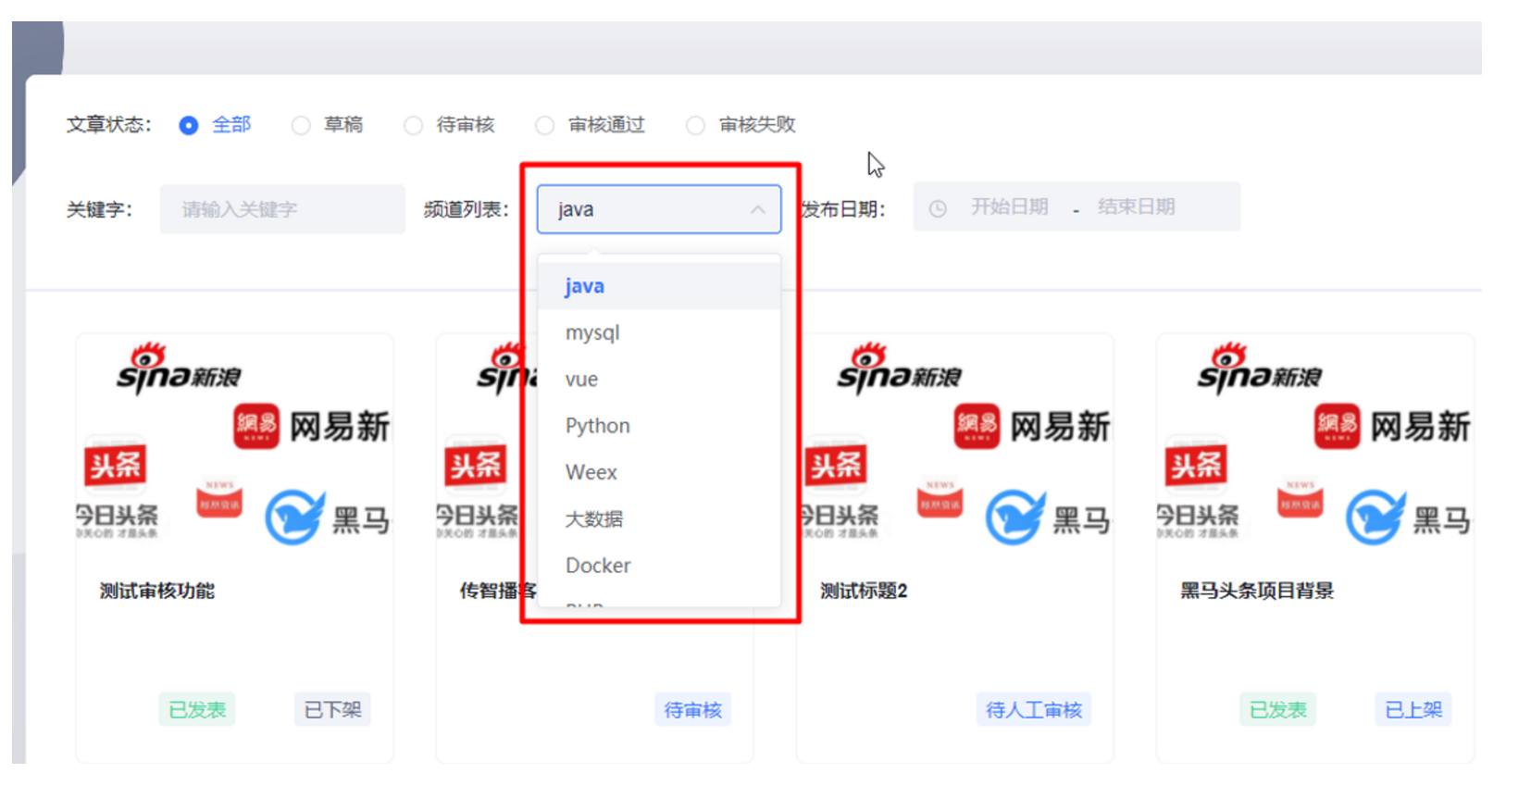Select the 全部 article status radio
1531x798 pixels.
pyautogui.click(x=189, y=125)
